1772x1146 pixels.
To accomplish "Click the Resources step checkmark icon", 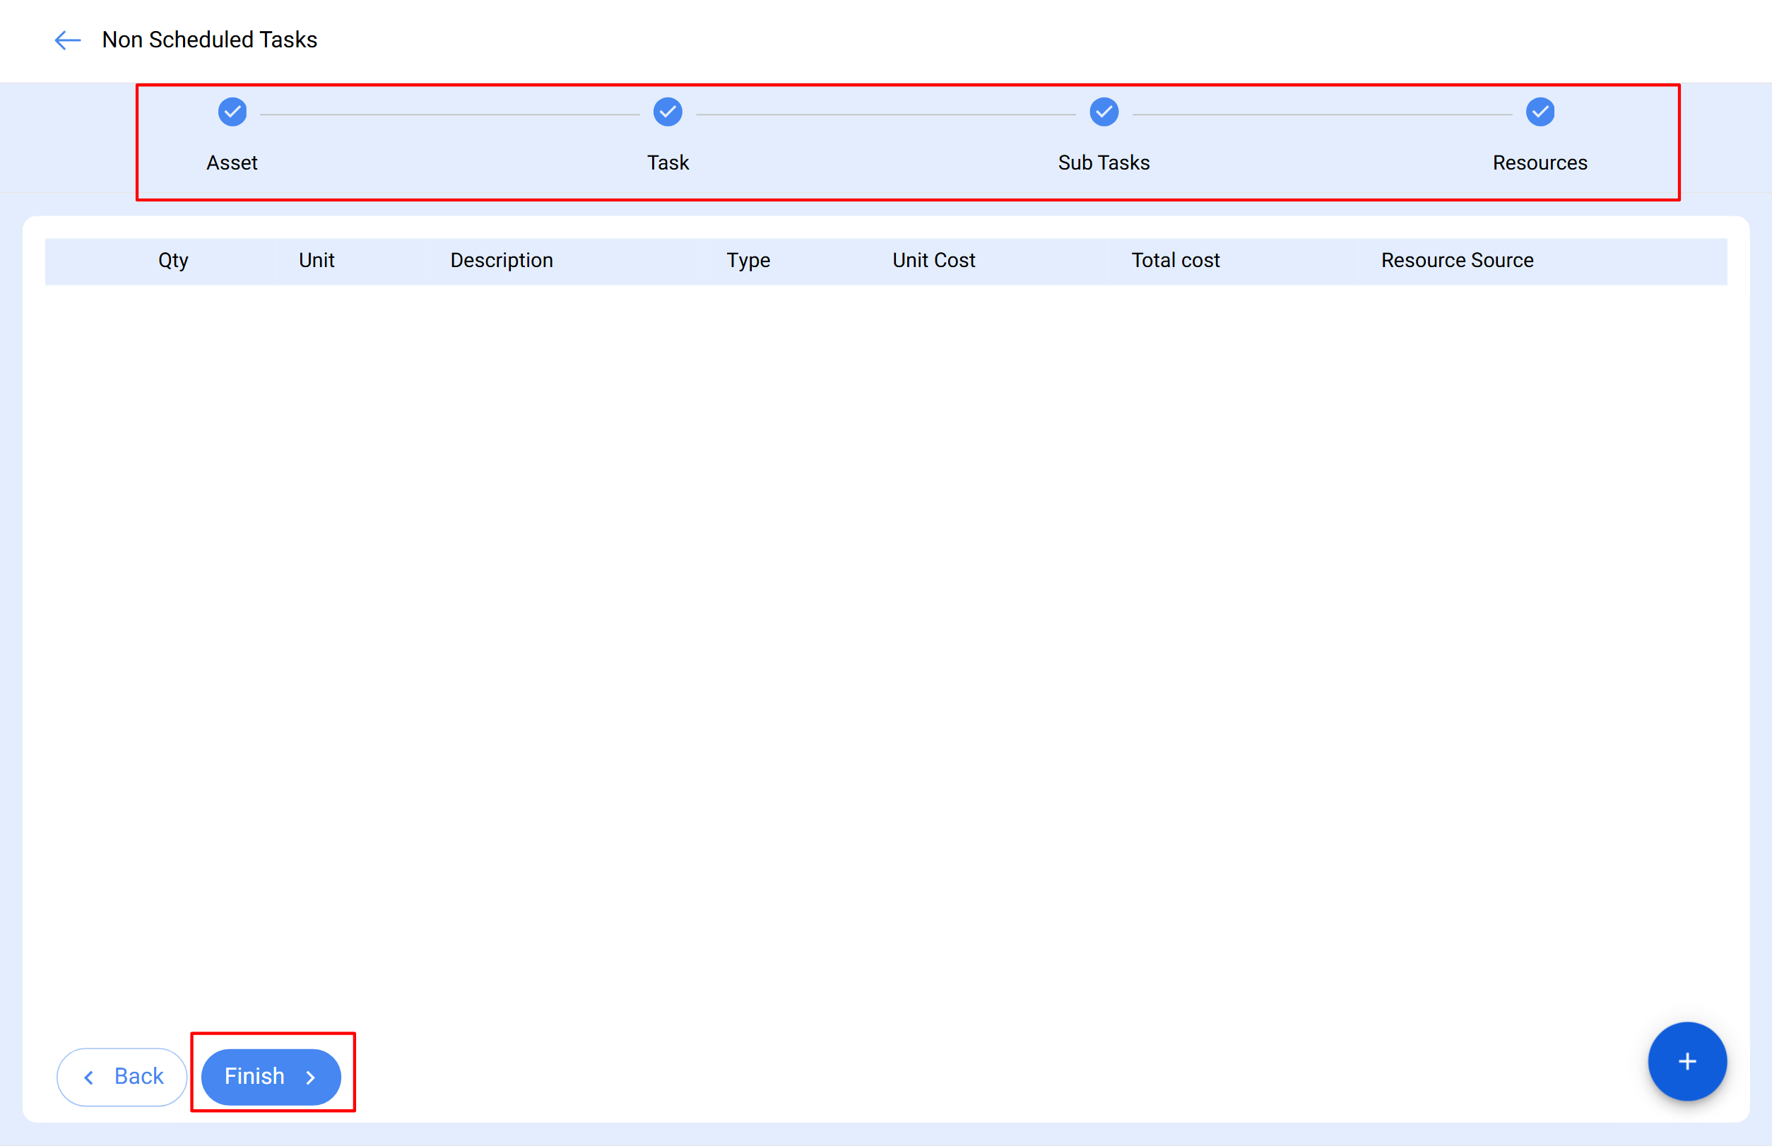I will click(x=1540, y=112).
